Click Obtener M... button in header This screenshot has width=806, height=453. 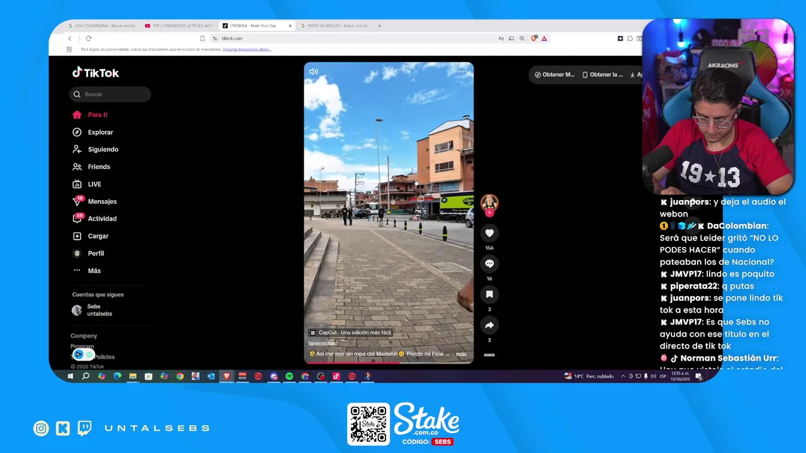555,74
